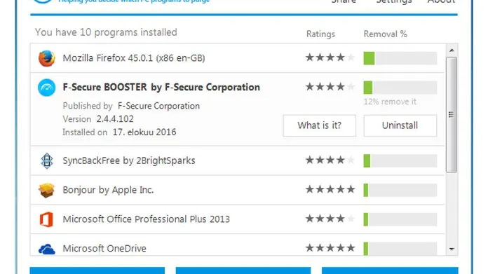The image size is (488, 274).
Task: Click the program list scrollbar thumb
Action: [452, 114]
